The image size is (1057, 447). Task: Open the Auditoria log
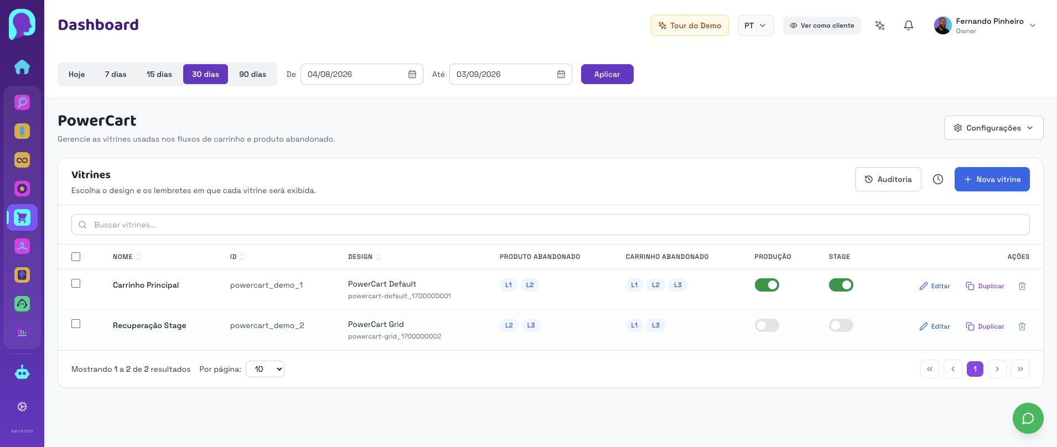coord(888,179)
